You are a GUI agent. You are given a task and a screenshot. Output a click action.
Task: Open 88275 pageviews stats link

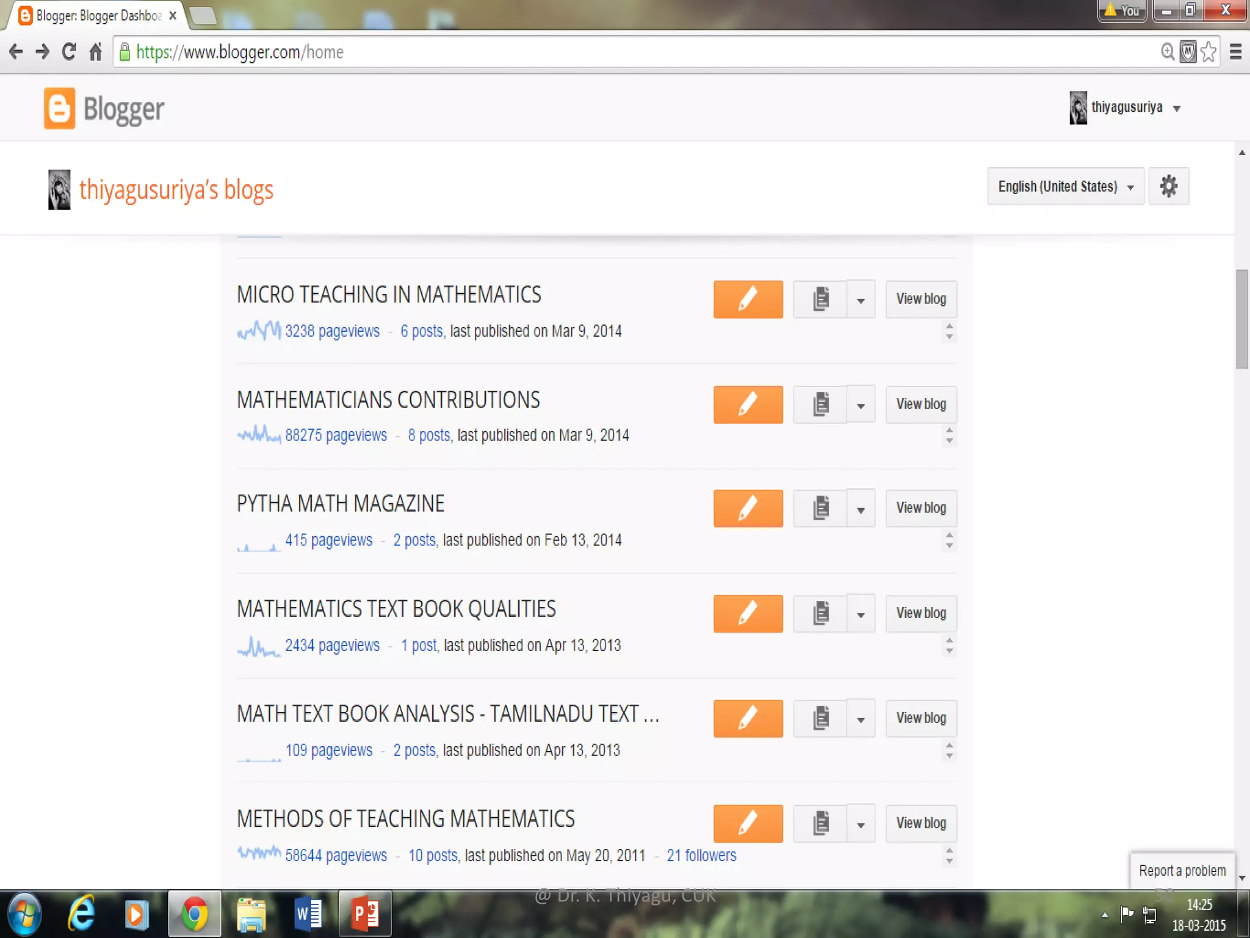336,435
